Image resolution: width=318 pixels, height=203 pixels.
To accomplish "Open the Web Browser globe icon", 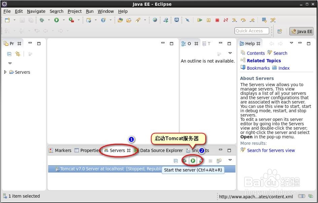I will (155, 20).
